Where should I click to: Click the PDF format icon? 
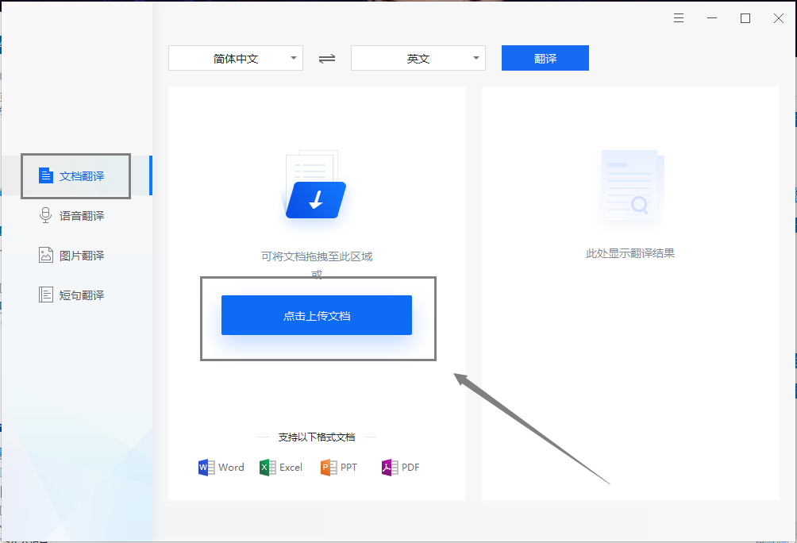point(389,468)
